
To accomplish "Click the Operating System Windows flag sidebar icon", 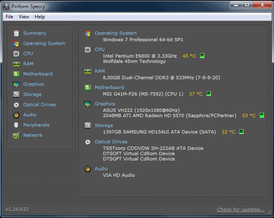I will (17, 43).
